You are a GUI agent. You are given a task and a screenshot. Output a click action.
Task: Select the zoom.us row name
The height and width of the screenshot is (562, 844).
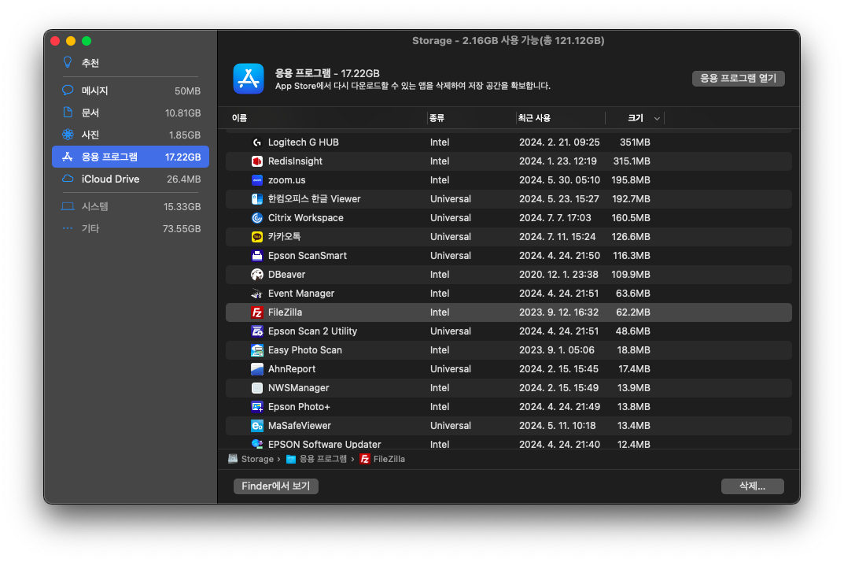click(286, 180)
